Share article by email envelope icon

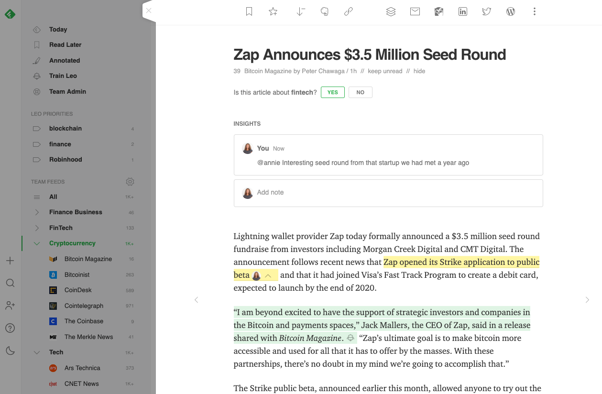pos(415,11)
